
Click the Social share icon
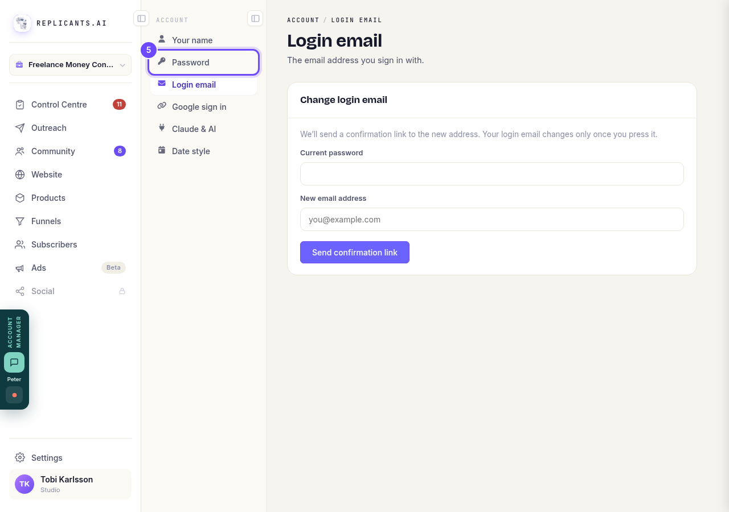[x=20, y=291]
